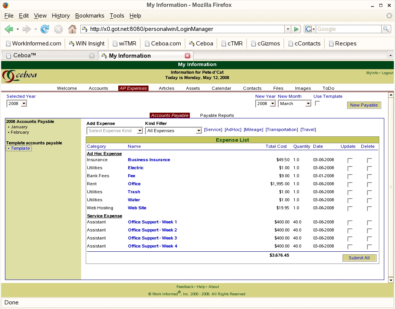Click the Ceboa logo
This screenshot has width=395, height=309.
[20, 75]
